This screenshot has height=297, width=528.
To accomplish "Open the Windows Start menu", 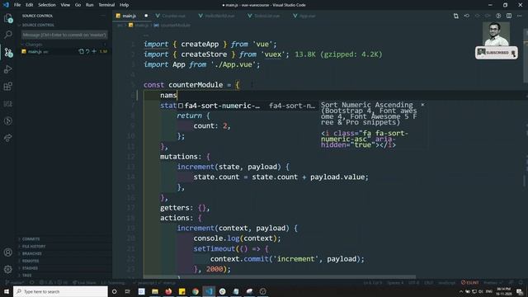I will 7,291.
